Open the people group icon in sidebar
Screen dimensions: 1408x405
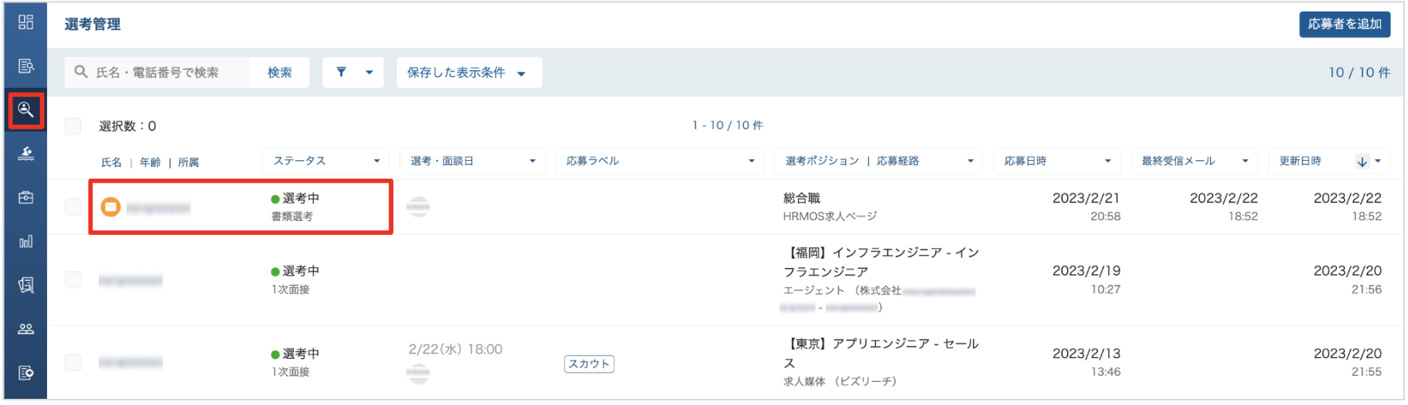25,330
